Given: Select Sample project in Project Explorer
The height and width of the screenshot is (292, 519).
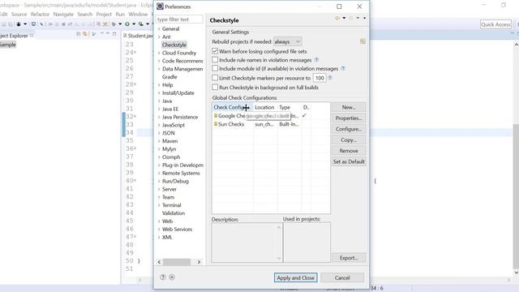Looking at the screenshot, I should [x=8, y=45].
